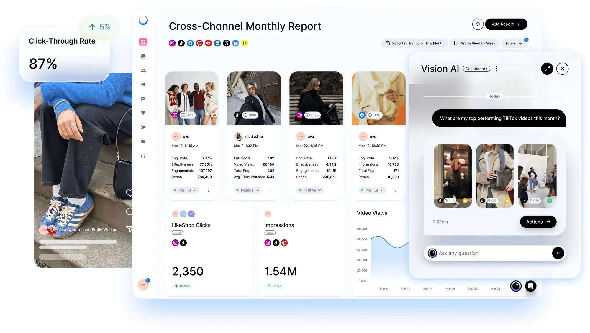Open the paper plane send icon in sidebar
The image size is (590, 333).
[143, 127]
